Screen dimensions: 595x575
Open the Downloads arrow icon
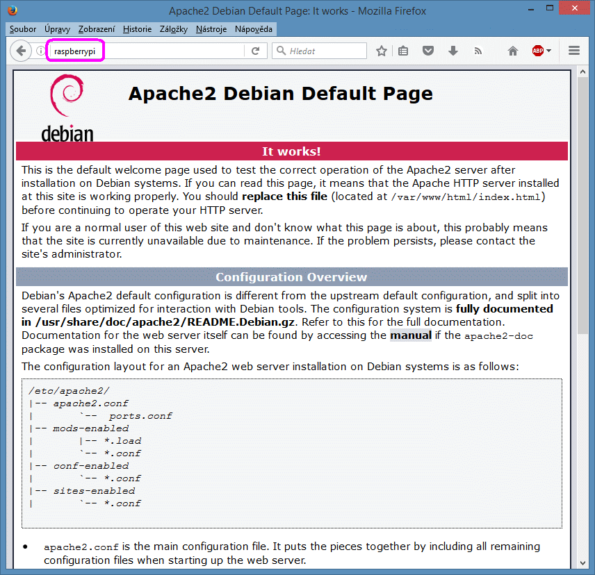pyautogui.click(x=453, y=51)
